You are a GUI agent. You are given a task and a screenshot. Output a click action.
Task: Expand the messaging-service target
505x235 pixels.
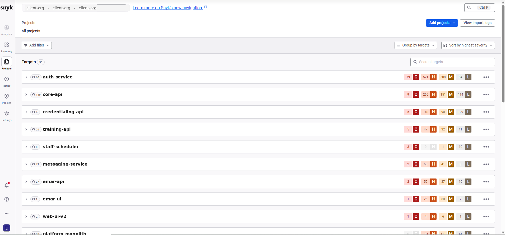click(x=26, y=164)
